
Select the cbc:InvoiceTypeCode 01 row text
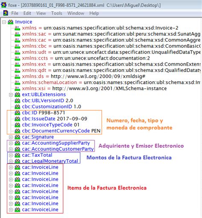51,125
